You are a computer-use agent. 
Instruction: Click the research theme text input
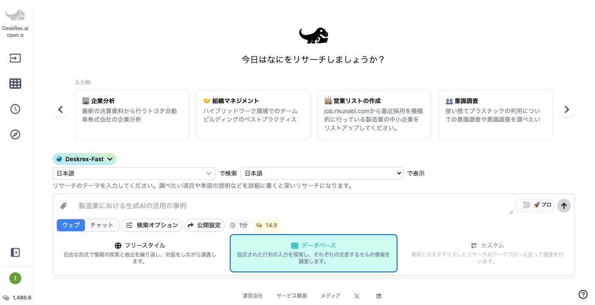click(x=293, y=206)
